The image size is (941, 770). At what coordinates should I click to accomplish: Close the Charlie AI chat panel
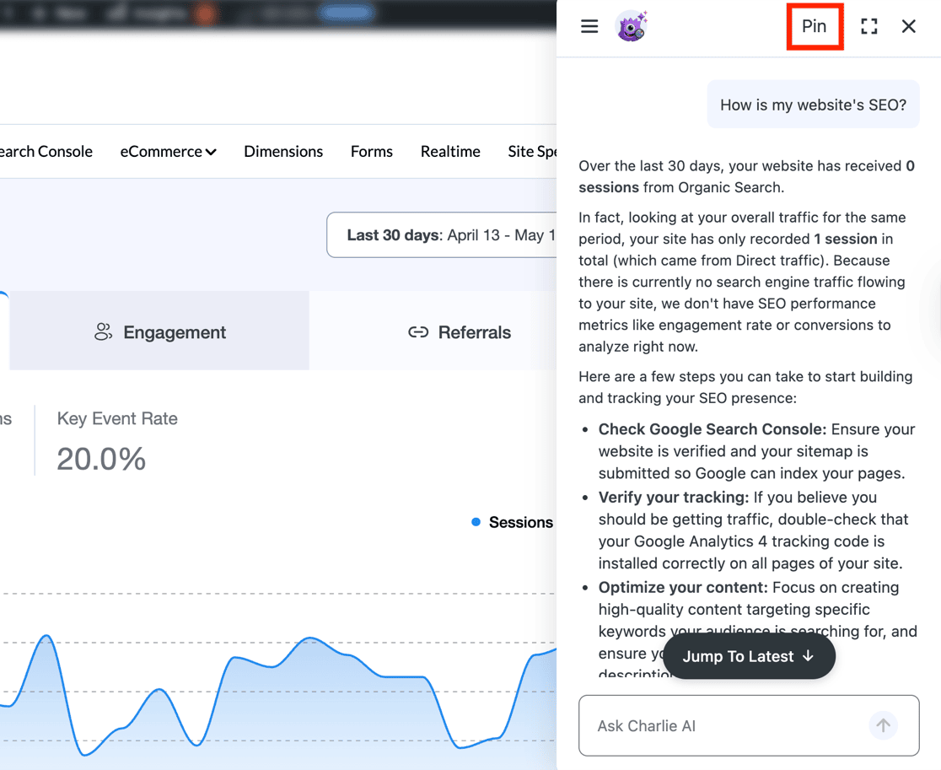909,26
